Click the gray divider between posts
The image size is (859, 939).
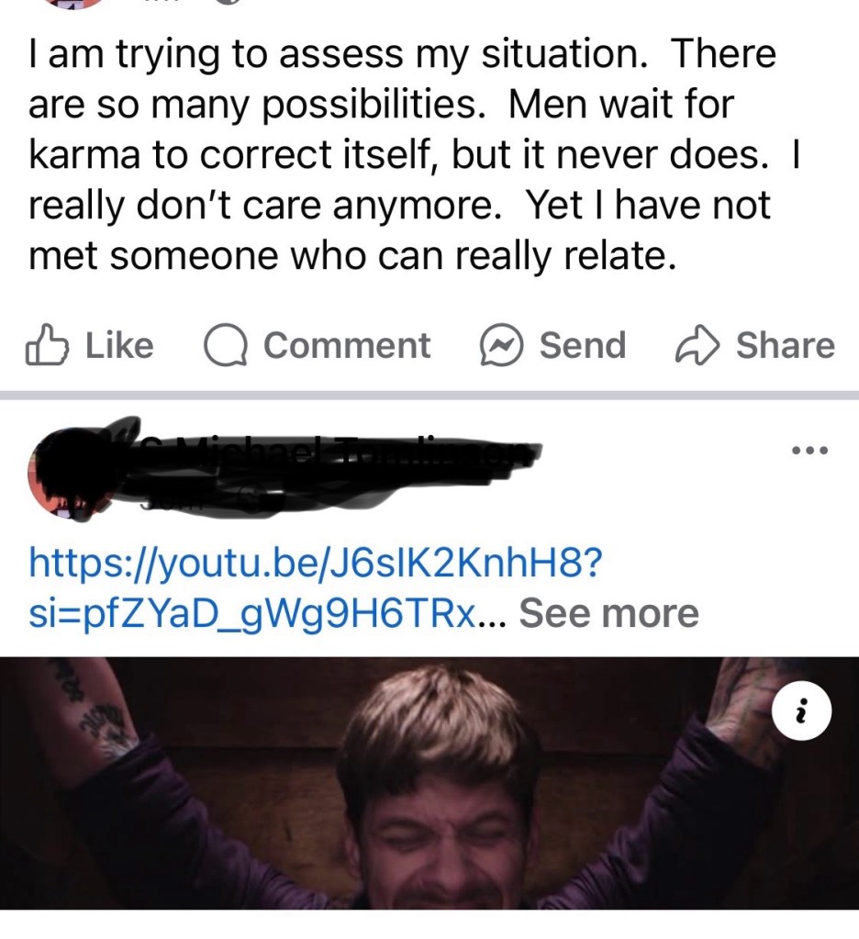pyautogui.click(x=429, y=396)
